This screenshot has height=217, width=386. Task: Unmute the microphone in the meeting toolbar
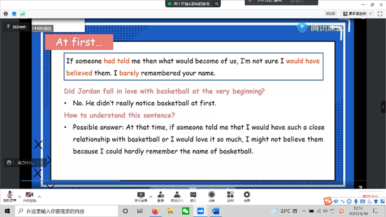point(10,196)
